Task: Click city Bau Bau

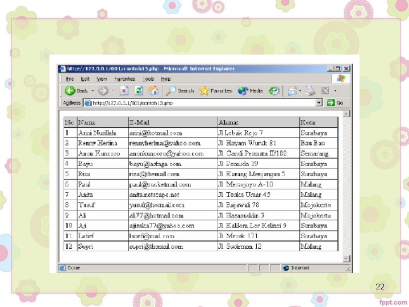Action: 312,143
